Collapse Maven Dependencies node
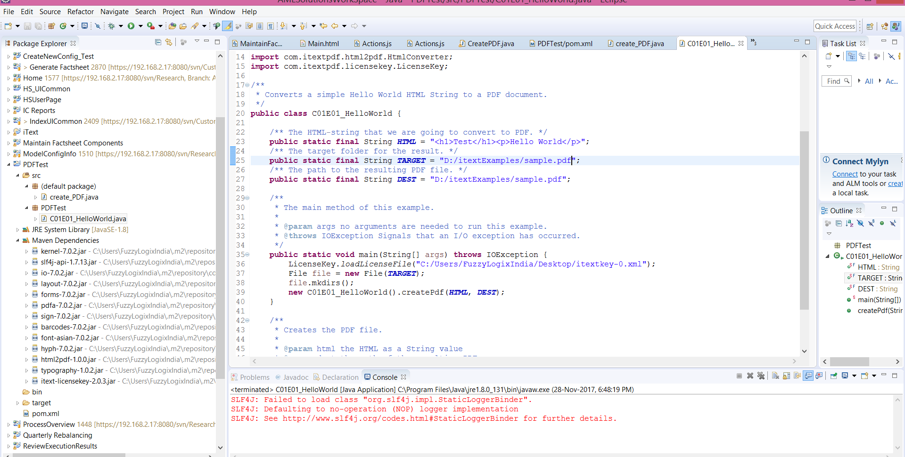Screen dimensions: 905x457 [x=18, y=241]
